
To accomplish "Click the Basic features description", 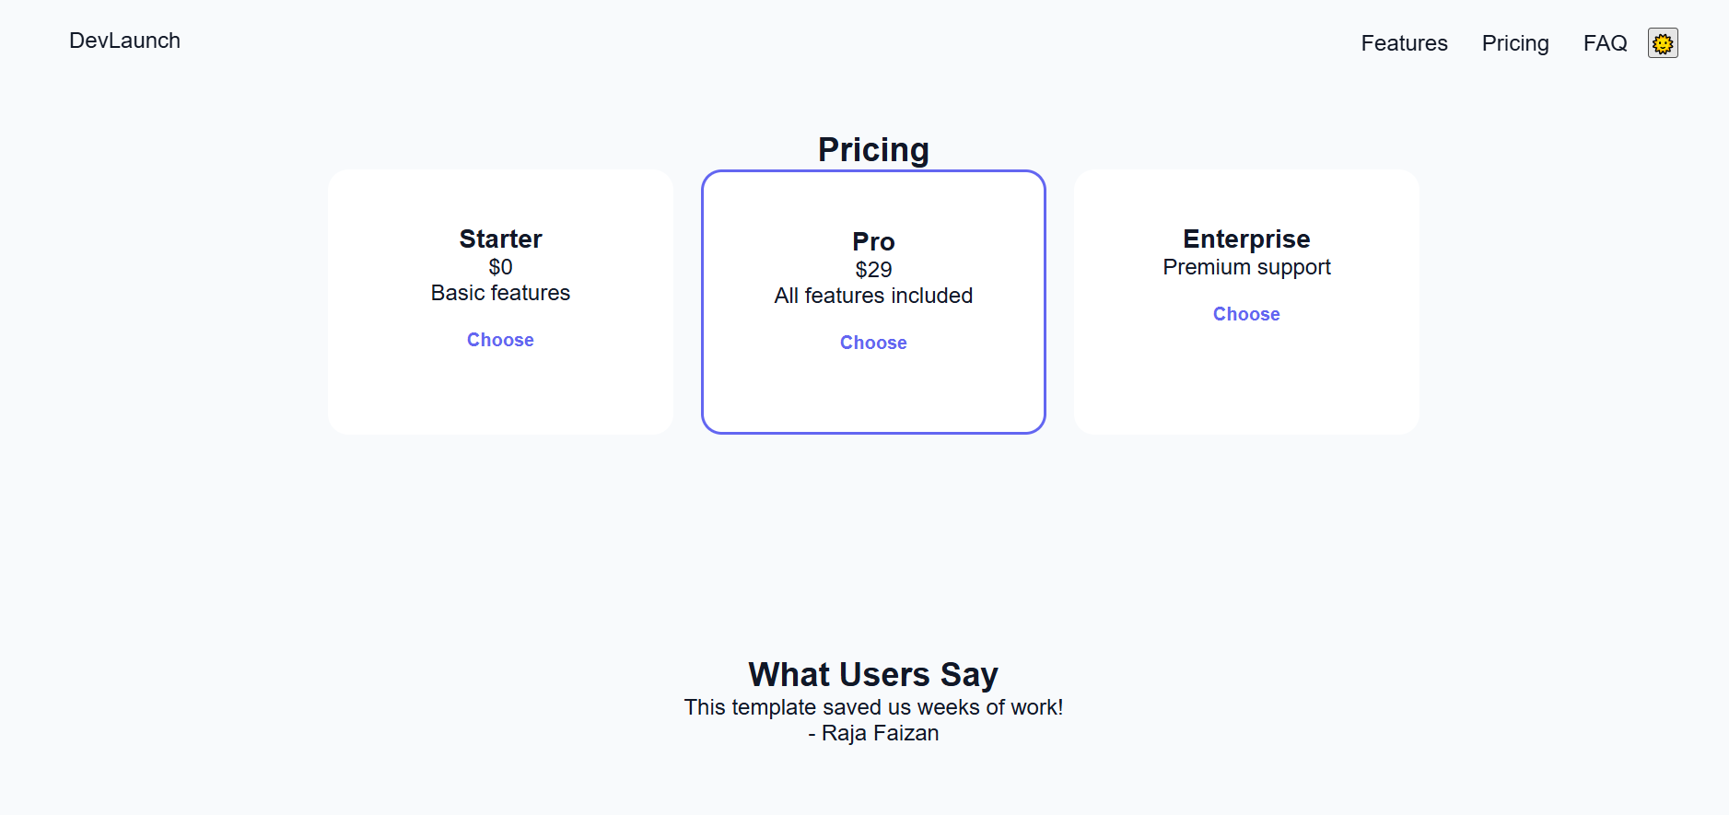I will [500, 293].
